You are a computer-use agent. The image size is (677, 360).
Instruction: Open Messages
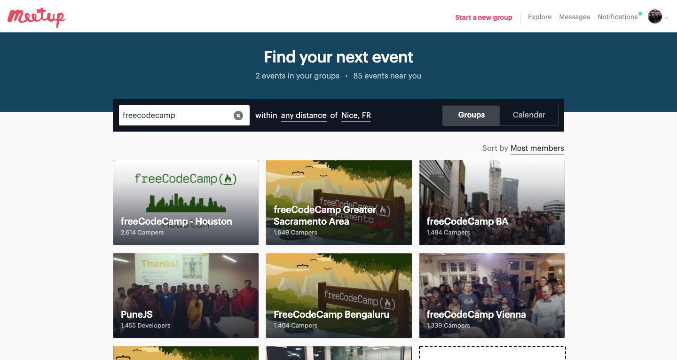point(575,17)
